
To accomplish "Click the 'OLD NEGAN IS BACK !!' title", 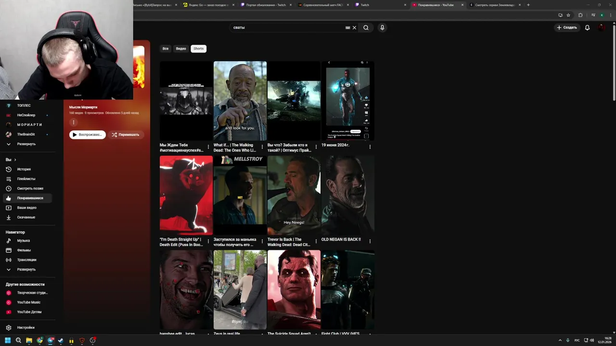I will click(341, 239).
